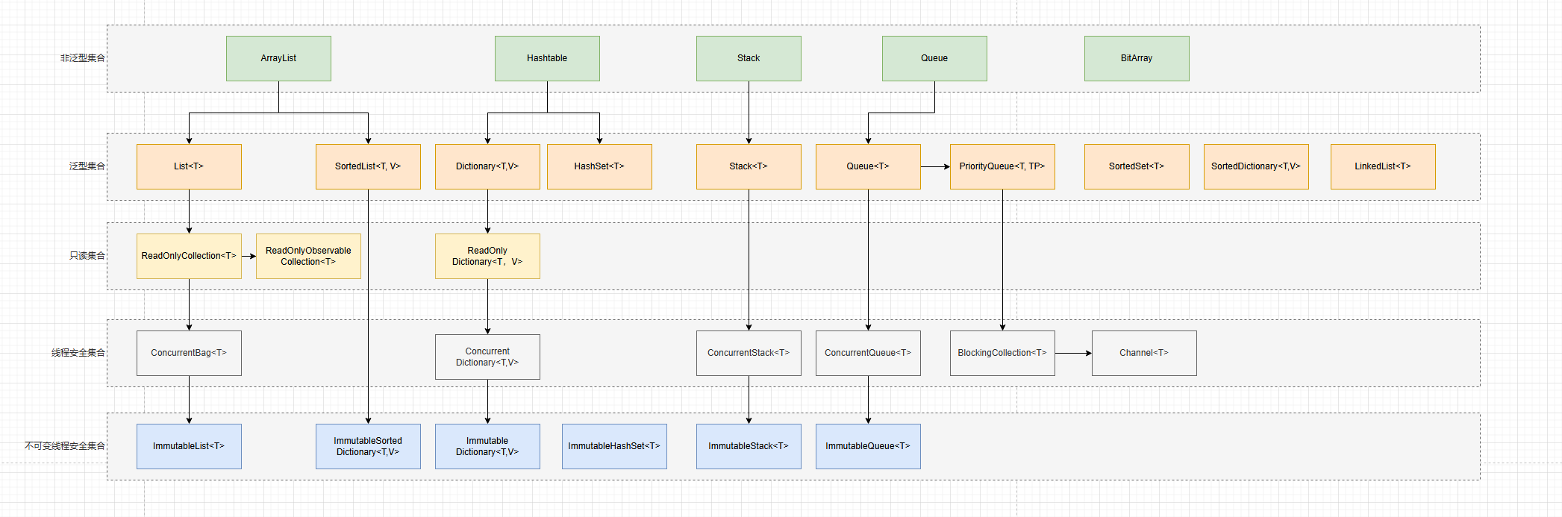Select the ArrayList node
Screen dimensions: 1562x517
[x=278, y=58]
